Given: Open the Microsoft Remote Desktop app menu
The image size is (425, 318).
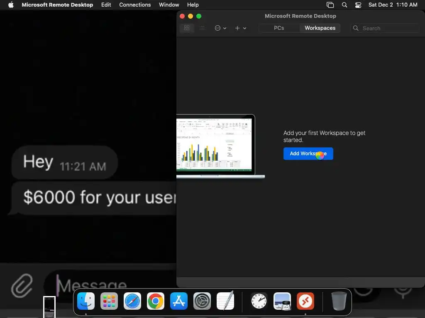Looking at the screenshot, I should tap(57, 5).
